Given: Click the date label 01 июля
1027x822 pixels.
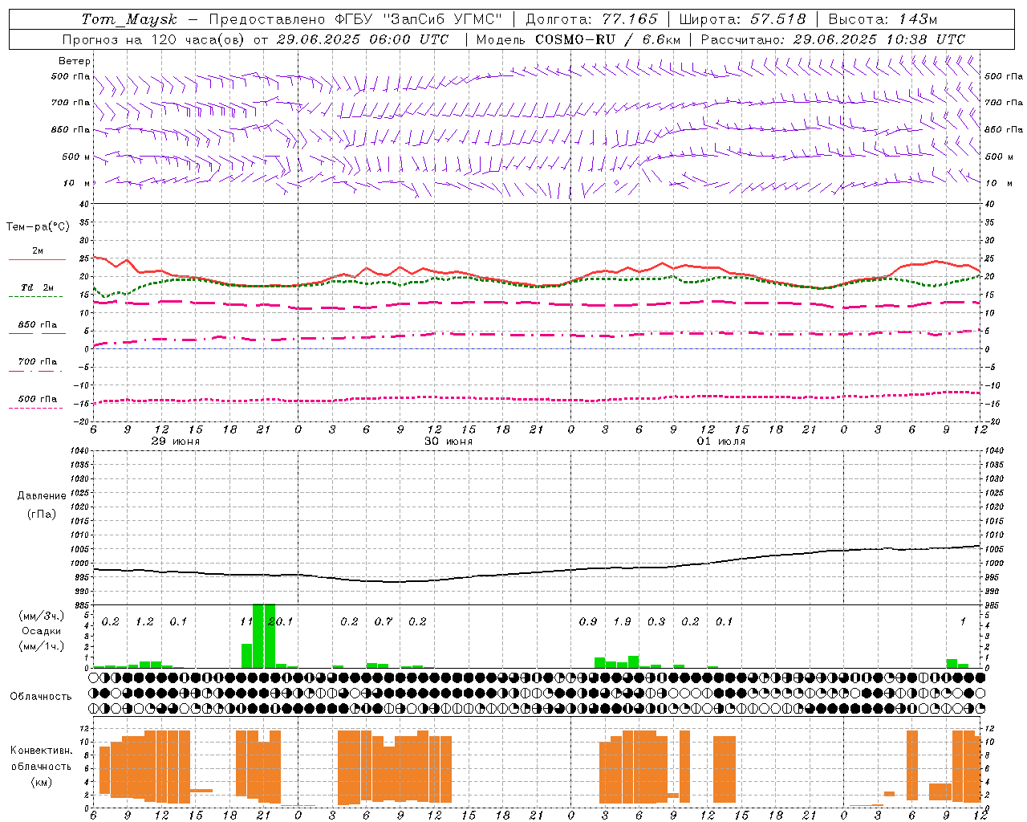Looking at the screenshot, I should (x=721, y=442).
